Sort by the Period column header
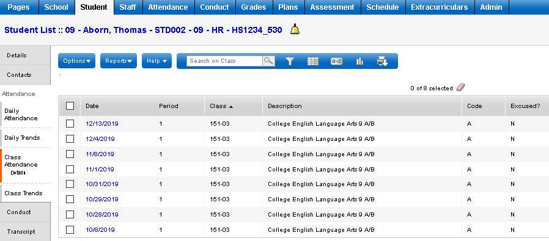The height and width of the screenshot is (241, 549). point(168,106)
